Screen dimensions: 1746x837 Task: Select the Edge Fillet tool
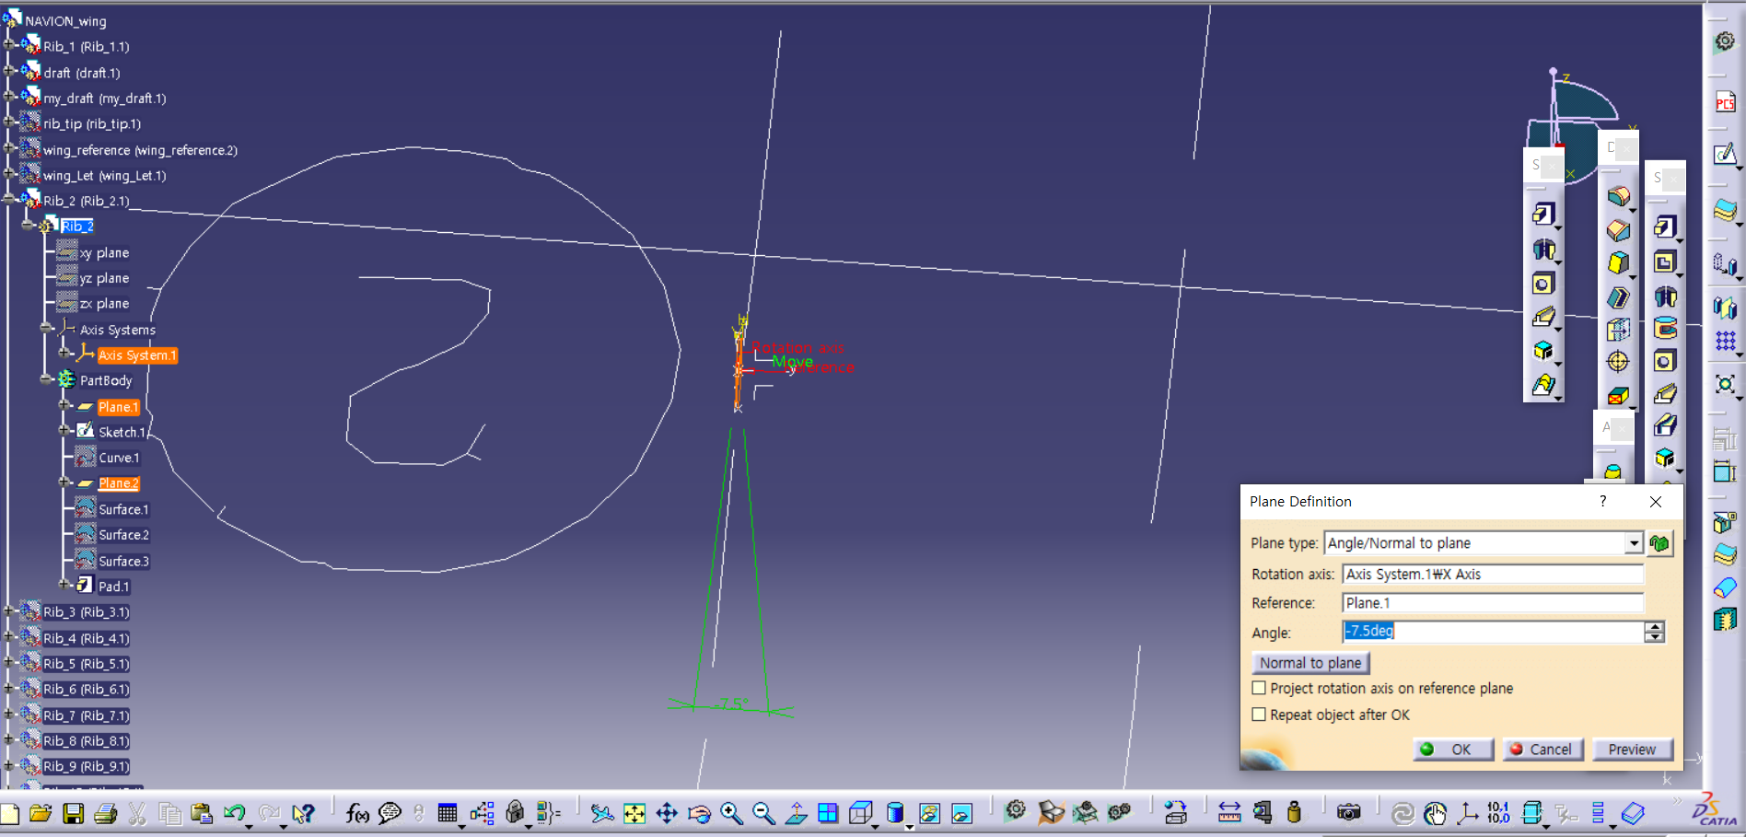point(1618,196)
